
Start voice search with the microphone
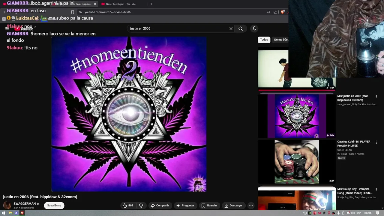point(254,28)
